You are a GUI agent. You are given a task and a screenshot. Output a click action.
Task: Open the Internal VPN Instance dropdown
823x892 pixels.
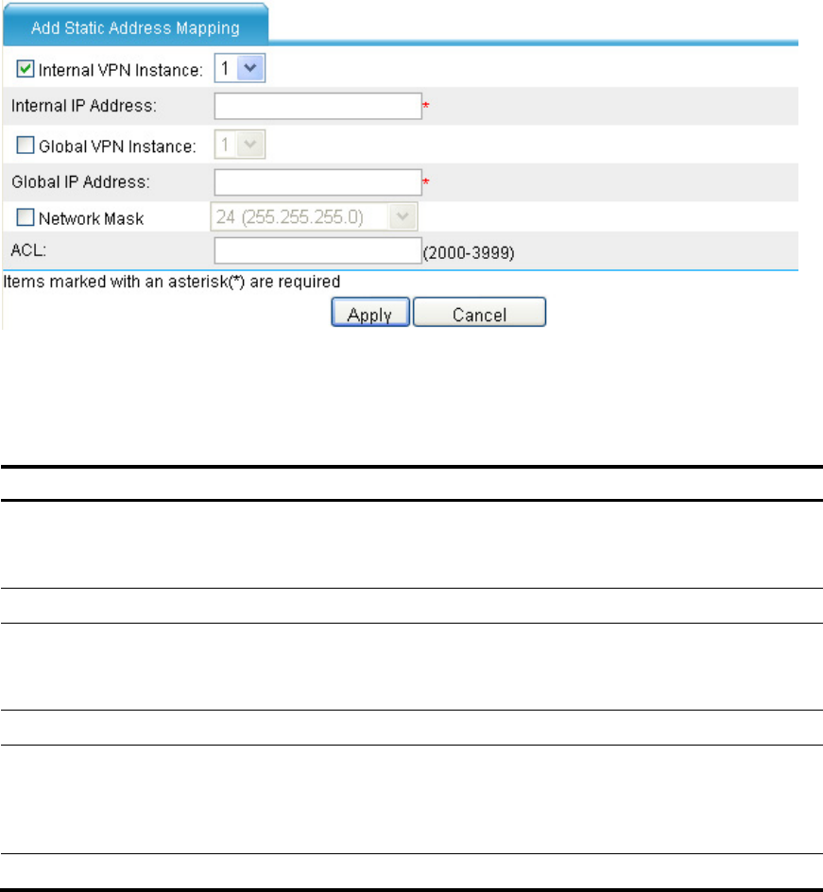(x=239, y=68)
